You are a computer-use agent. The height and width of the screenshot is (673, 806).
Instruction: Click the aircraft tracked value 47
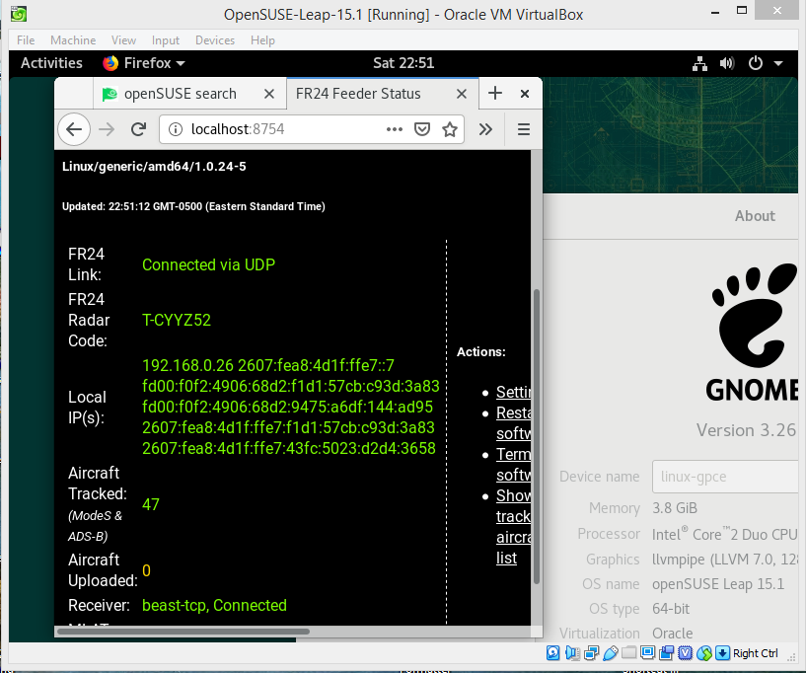coord(151,504)
